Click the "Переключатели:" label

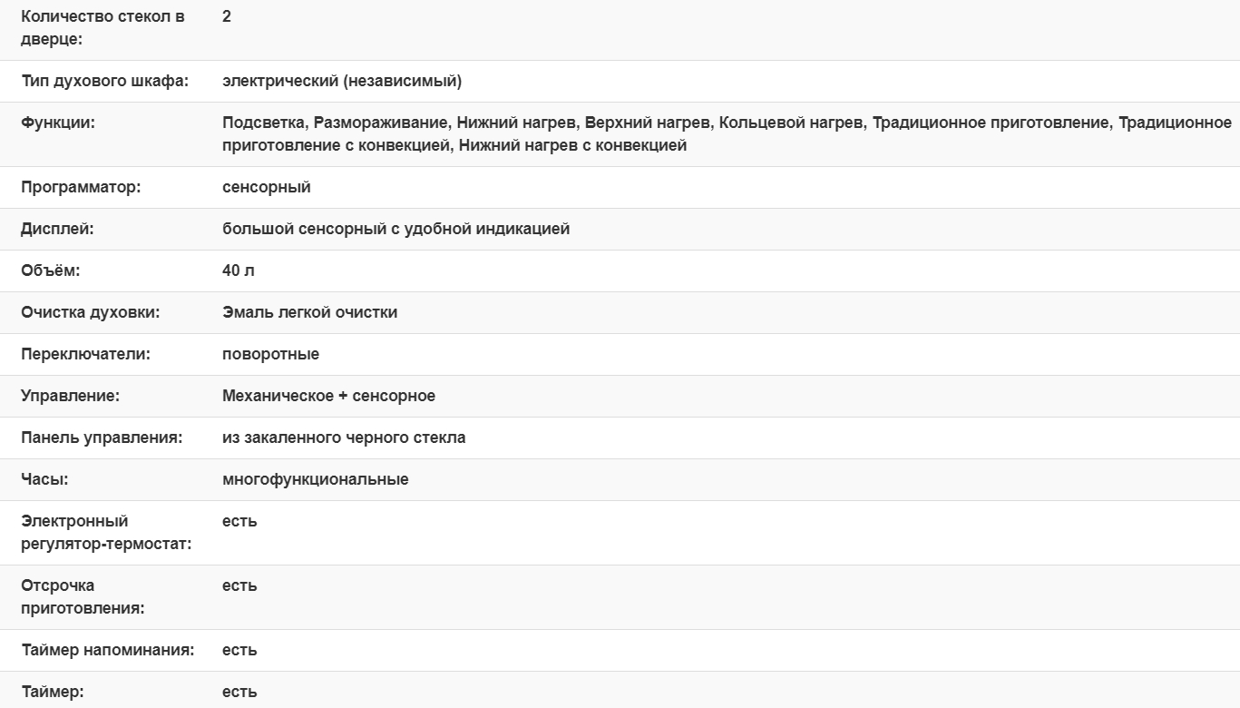click(85, 354)
